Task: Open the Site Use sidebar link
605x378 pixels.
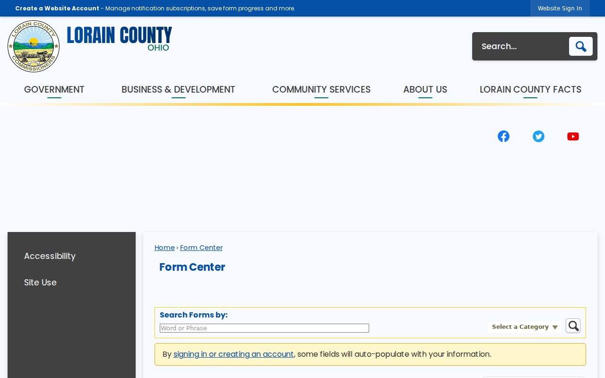Action: (x=40, y=282)
